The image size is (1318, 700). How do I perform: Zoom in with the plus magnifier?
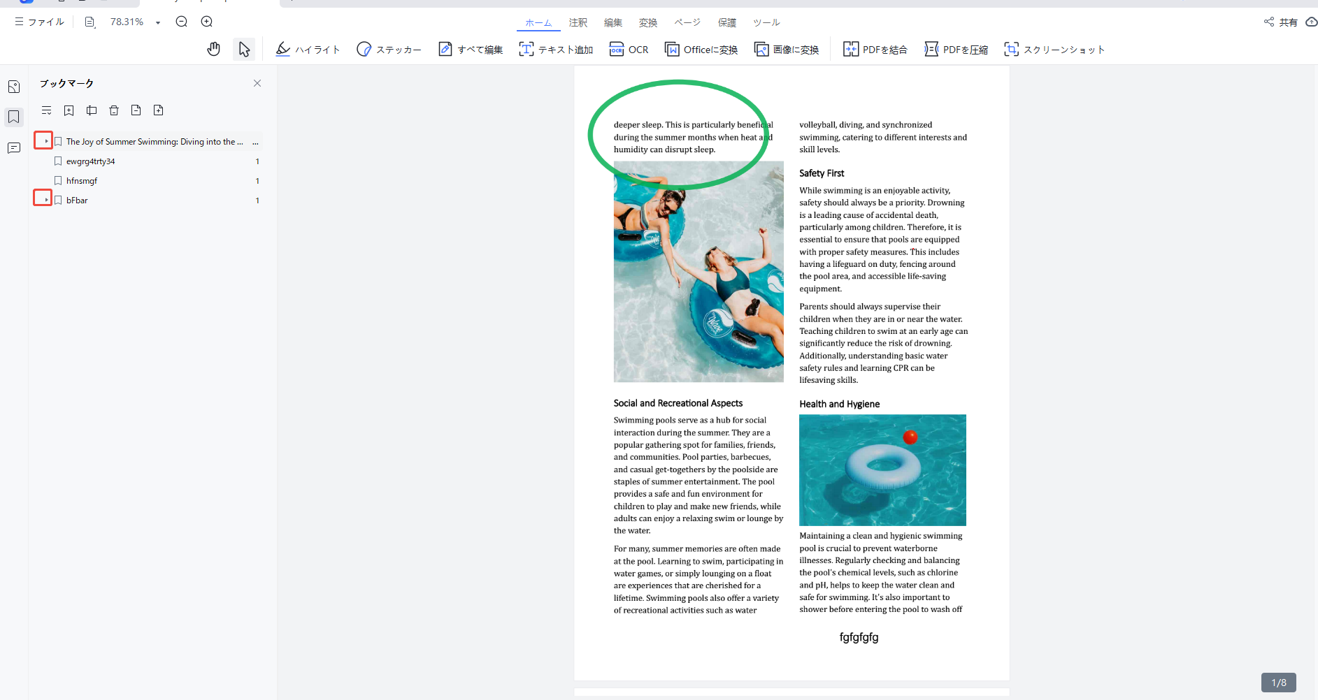(207, 22)
